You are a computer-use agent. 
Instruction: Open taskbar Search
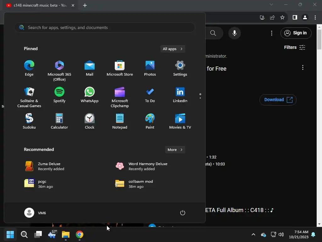(24, 234)
